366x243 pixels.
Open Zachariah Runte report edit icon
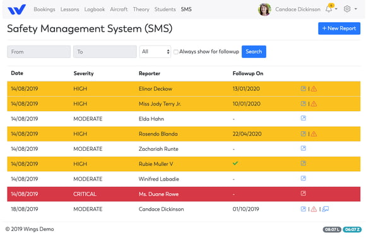tap(303, 148)
